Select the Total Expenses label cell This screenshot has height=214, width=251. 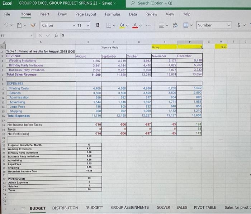pyautogui.click(x=41, y=116)
